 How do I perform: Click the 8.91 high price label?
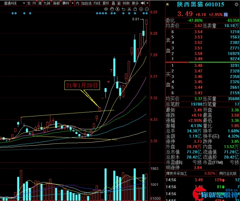(135, 19)
